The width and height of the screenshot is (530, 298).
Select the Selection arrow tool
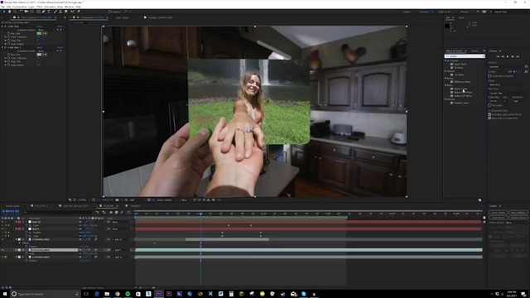[4, 12]
